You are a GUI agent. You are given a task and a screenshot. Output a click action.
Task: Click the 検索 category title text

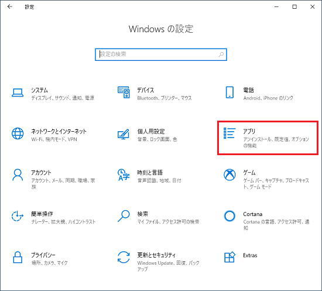(x=142, y=214)
